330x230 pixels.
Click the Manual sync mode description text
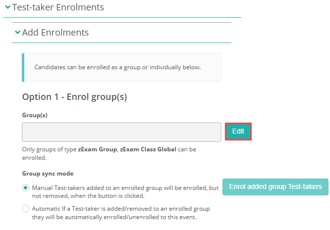coord(124,191)
